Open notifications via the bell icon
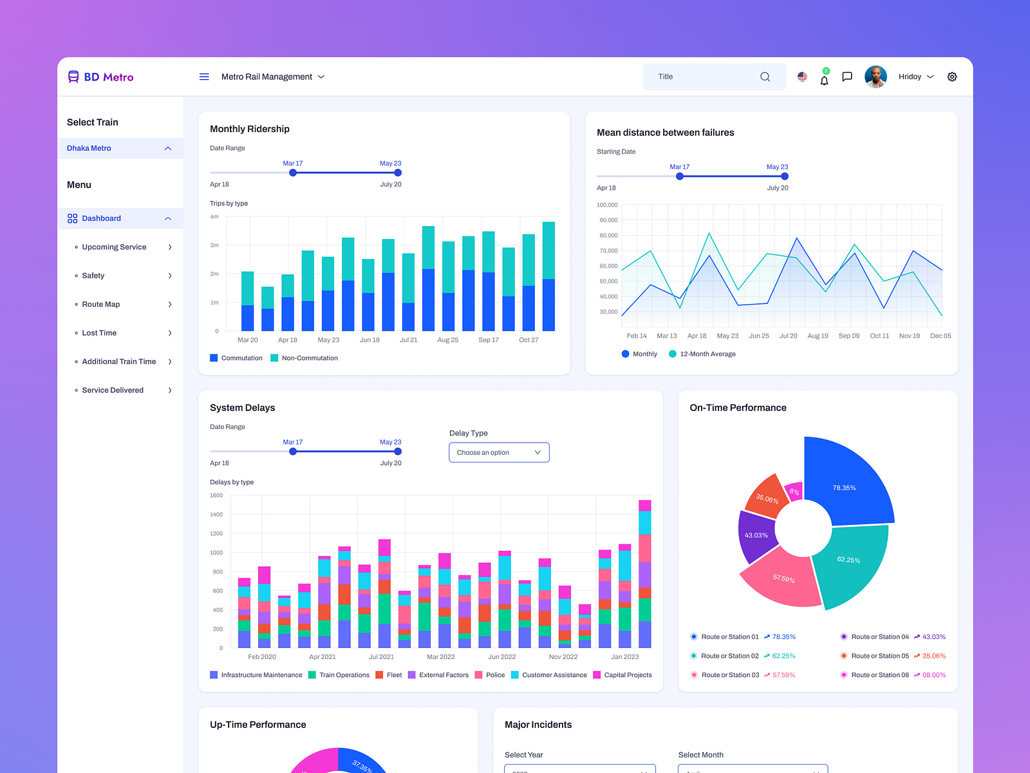 pyautogui.click(x=824, y=77)
